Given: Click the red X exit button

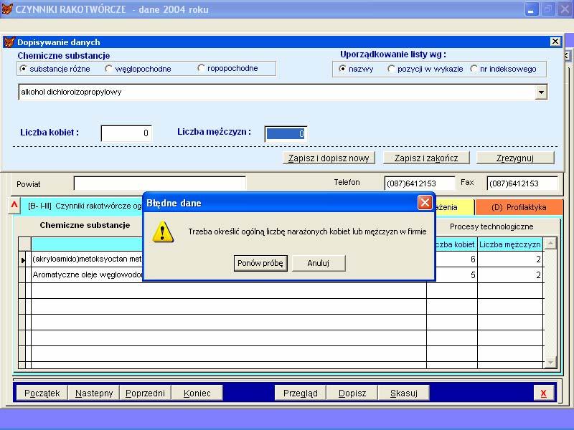Looking at the screenshot, I should (x=544, y=393).
